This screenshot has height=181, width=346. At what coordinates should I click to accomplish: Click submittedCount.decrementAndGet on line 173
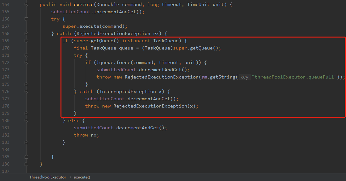pos(142,70)
